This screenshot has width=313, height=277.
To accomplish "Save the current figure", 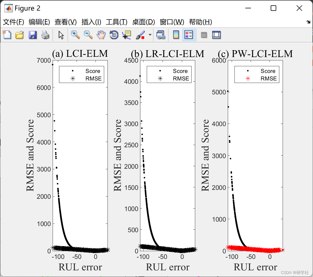I will 33,35.
